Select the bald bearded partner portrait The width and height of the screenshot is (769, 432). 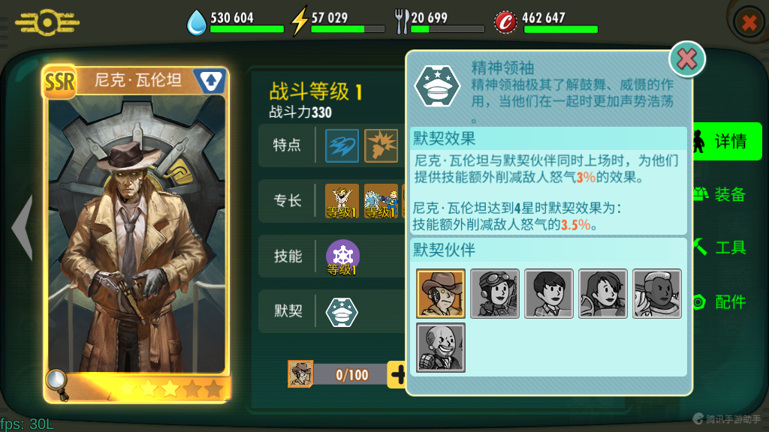(x=440, y=347)
